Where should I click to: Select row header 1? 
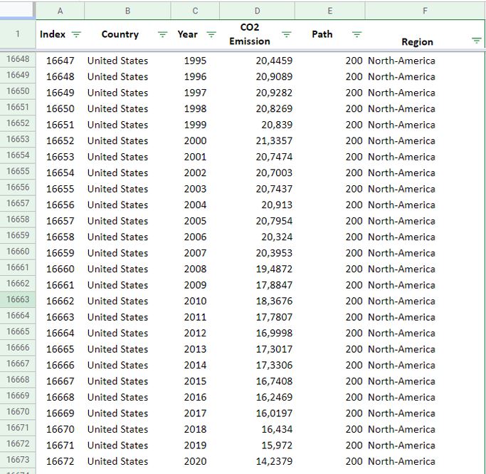click(18, 34)
